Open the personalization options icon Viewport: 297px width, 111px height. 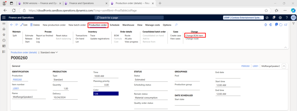pos(266,25)
